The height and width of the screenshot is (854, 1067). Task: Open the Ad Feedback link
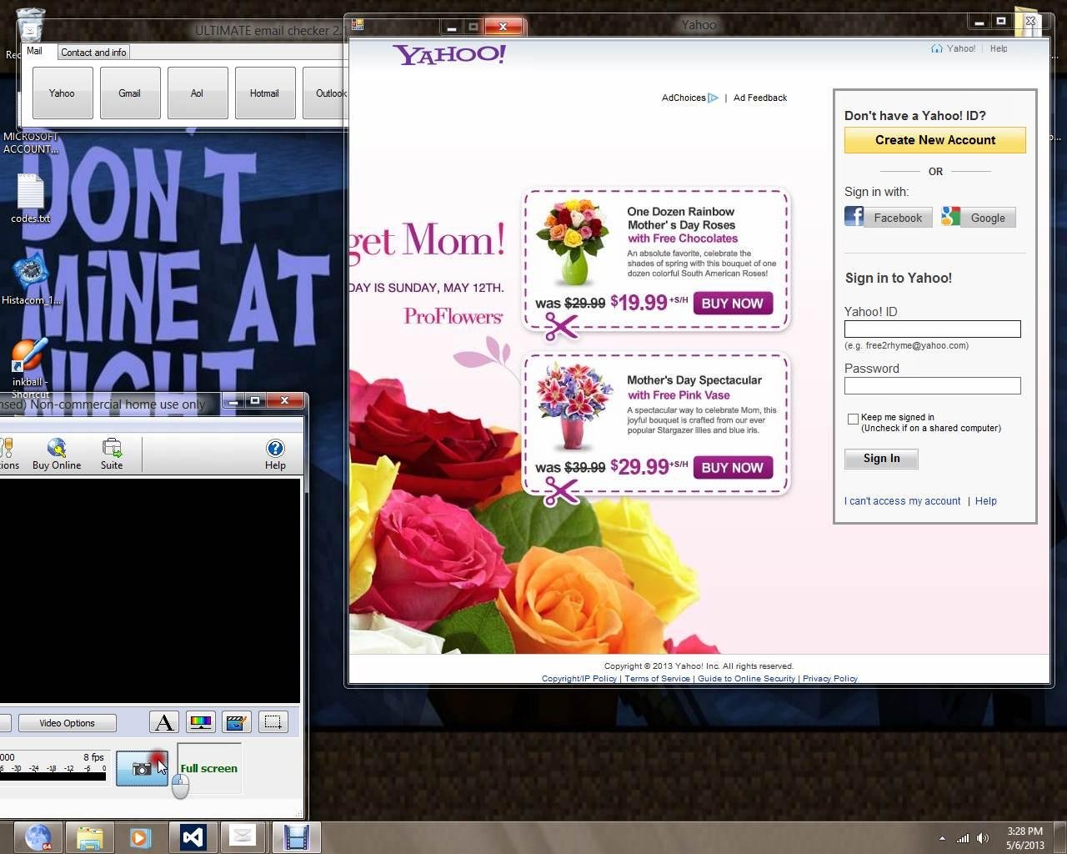point(760,98)
